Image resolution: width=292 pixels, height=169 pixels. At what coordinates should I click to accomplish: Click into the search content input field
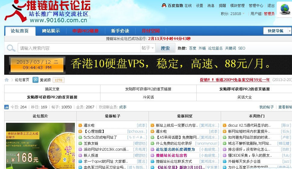(78, 48)
